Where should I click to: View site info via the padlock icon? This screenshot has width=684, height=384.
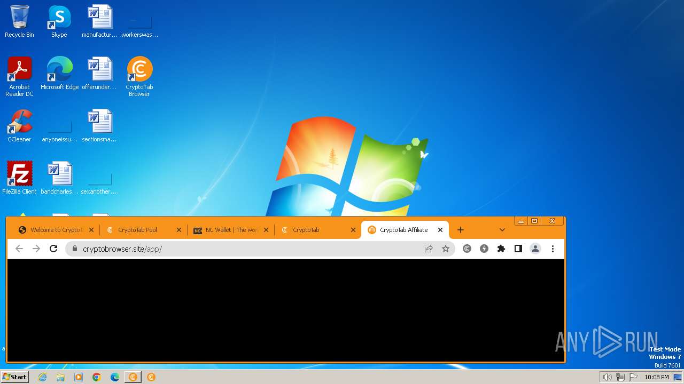pyautogui.click(x=74, y=249)
